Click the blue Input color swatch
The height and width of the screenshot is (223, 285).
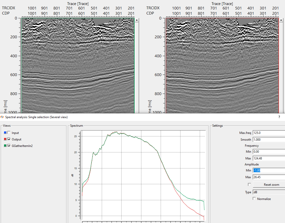pyautogui.click(x=5, y=133)
